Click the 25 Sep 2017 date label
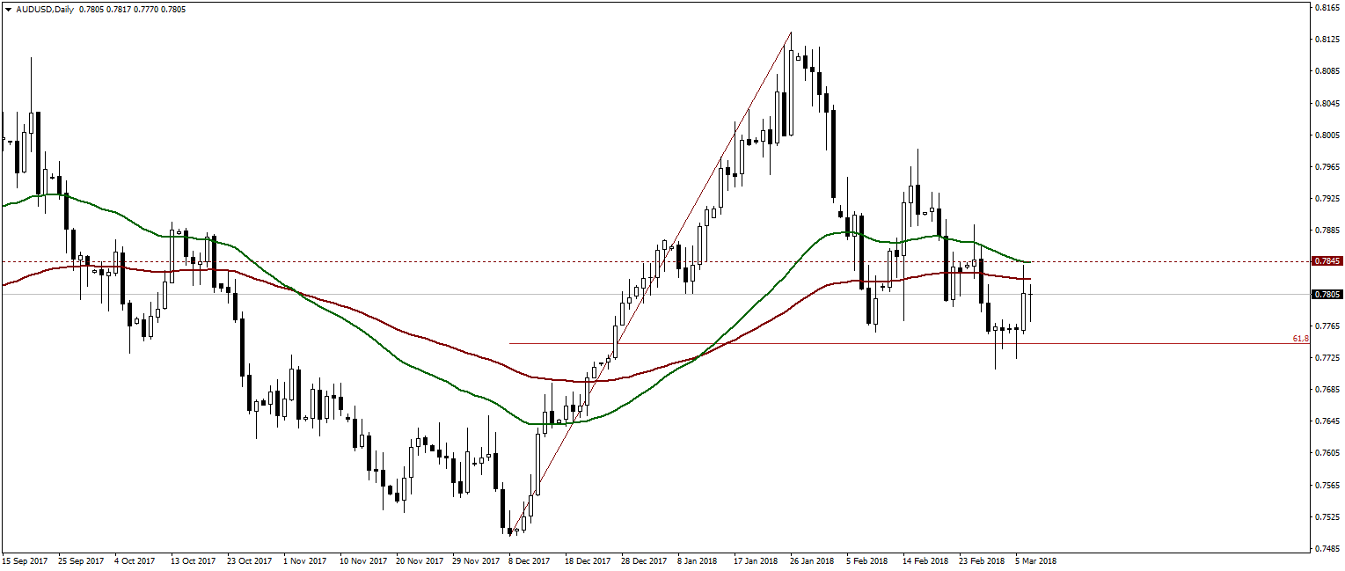The width and height of the screenshot is (1345, 571). point(80,560)
